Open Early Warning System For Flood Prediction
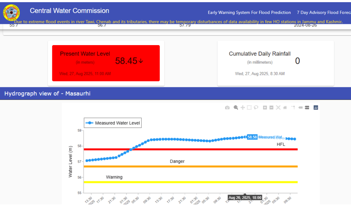351x207 pixels. [249, 13]
